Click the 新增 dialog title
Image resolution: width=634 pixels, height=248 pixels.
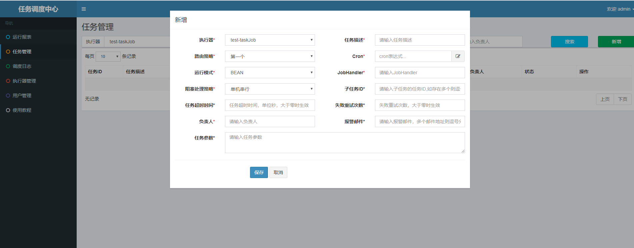point(181,20)
